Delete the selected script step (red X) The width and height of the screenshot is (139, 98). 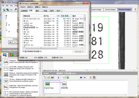(90, 77)
